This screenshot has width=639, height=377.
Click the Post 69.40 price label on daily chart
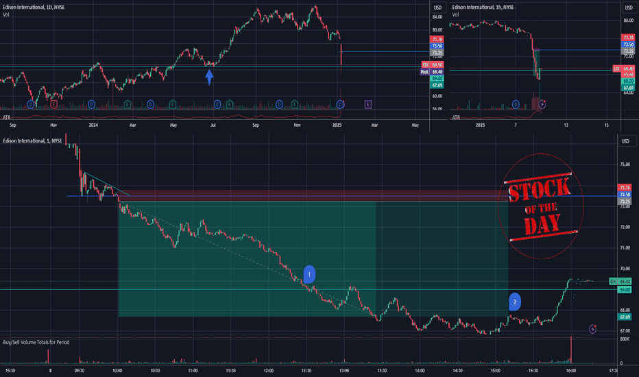coord(431,72)
